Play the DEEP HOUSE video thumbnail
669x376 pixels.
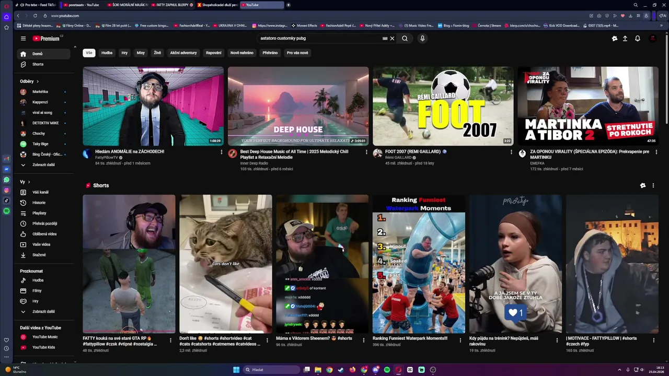tap(298, 106)
